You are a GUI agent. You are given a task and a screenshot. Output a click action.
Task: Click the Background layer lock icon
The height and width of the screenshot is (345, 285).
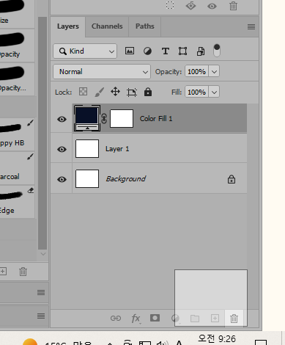pos(232,179)
